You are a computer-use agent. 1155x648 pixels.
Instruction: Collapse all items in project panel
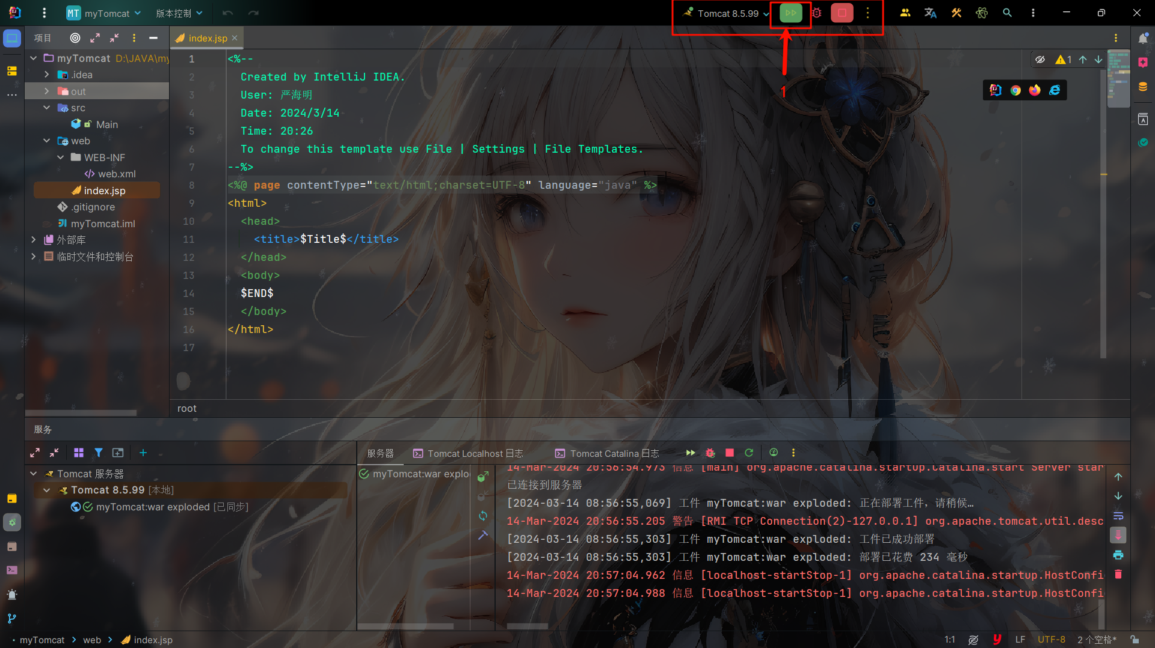click(114, 38)
